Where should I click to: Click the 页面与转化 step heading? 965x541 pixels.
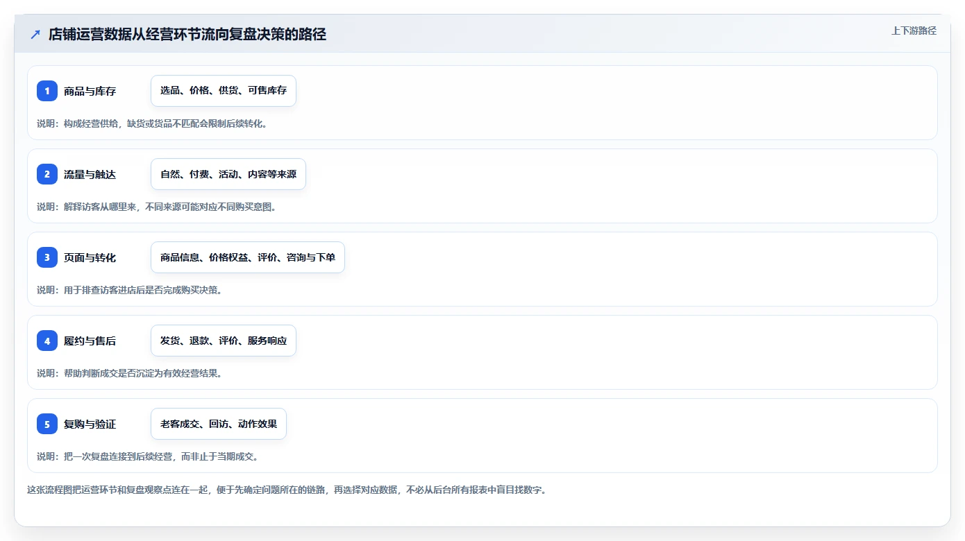(x=90, y=257)
